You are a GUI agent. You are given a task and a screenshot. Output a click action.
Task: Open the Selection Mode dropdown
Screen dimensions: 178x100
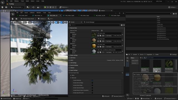pyautogui.click(x=17, y=7)
